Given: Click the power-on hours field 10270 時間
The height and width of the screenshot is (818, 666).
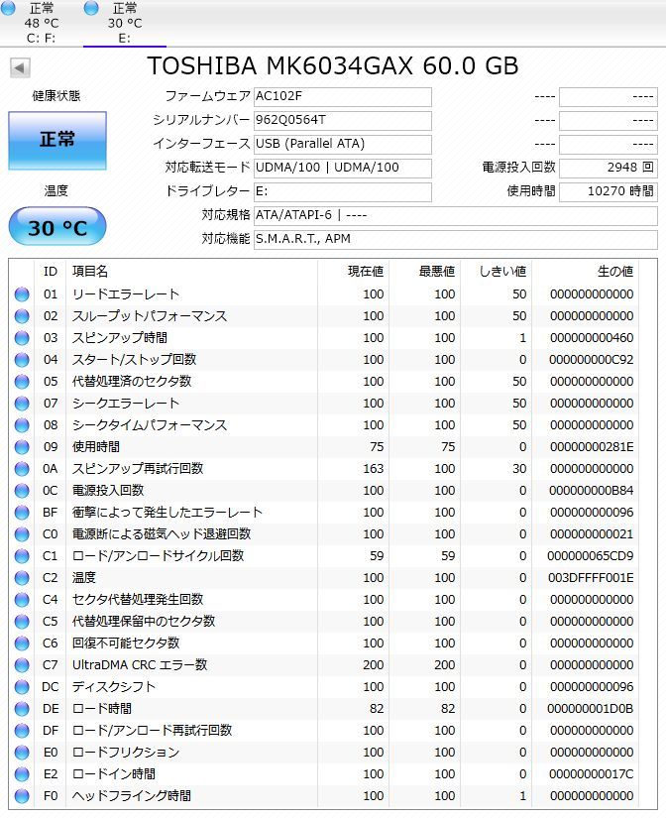Looking at the screenshot, I should [609, 191].
